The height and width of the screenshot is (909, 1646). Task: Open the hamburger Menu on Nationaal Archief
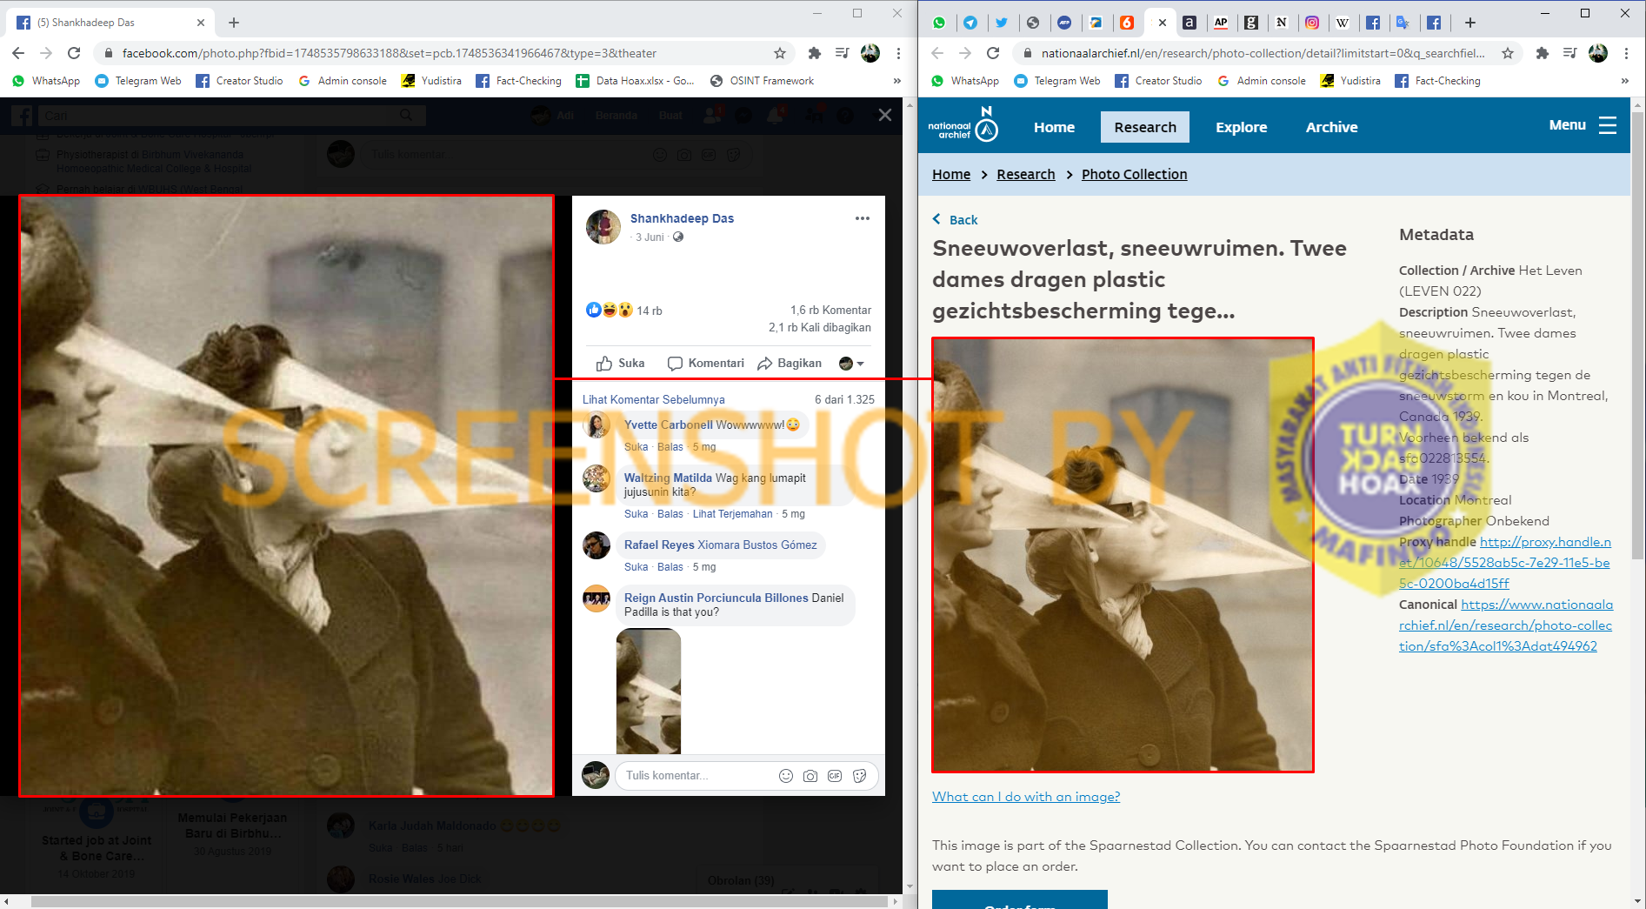(1583, 125)
